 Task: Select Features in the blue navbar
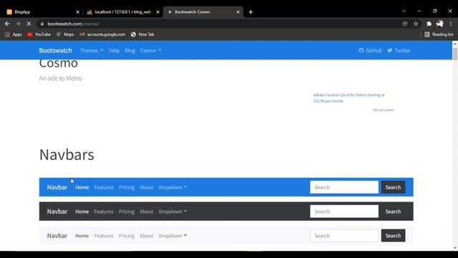[104, 187]
